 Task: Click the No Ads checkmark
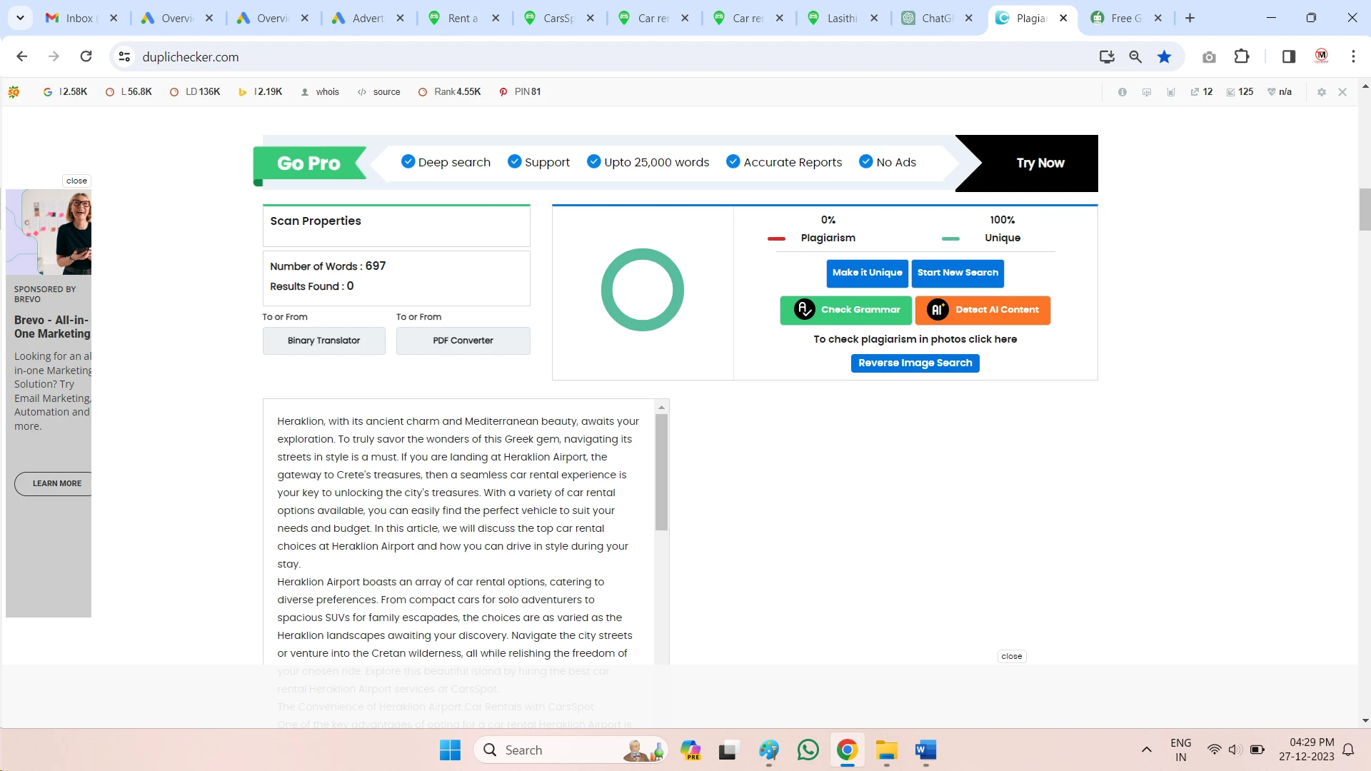pos(866,162)
